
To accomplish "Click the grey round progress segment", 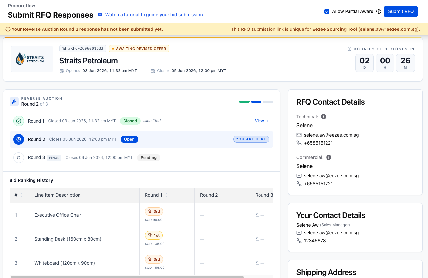I will click(268, 102).
